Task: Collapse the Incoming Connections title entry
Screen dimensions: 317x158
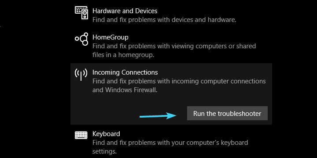Action: [125, 72]
